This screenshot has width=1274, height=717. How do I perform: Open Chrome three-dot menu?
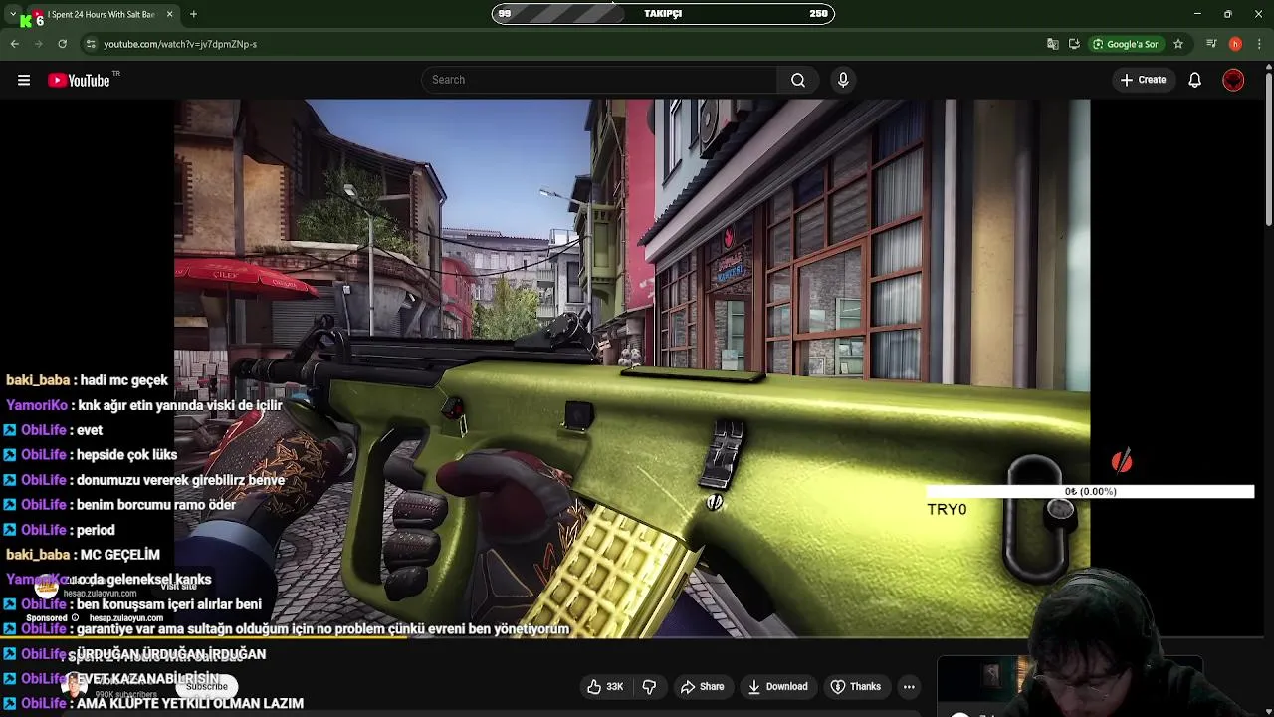click(x=1259, y=44)
